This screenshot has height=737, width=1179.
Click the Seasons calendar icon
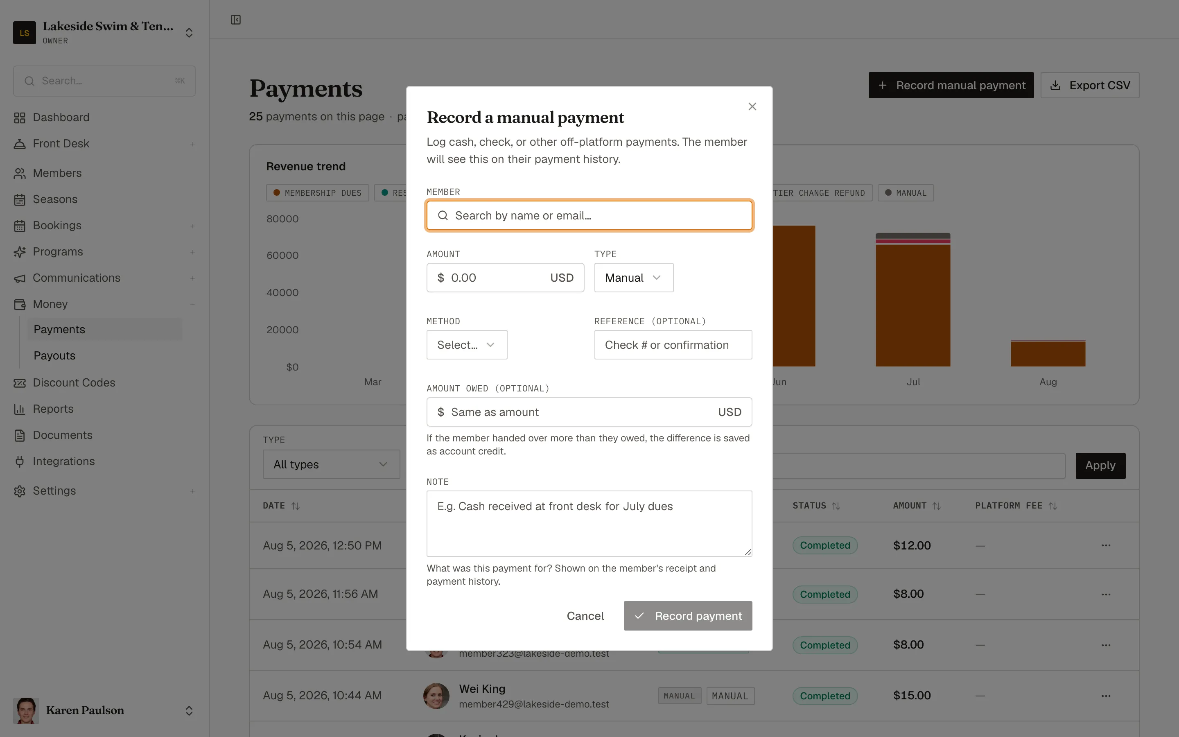point(20,199)
